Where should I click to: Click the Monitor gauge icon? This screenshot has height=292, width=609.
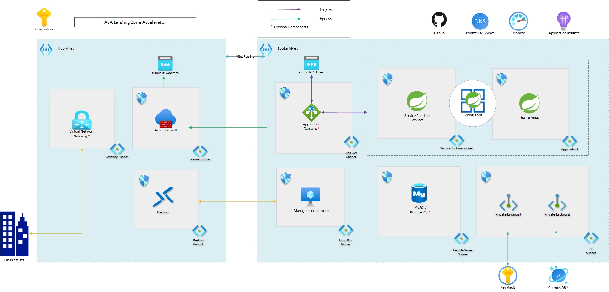tap(518, 20)
